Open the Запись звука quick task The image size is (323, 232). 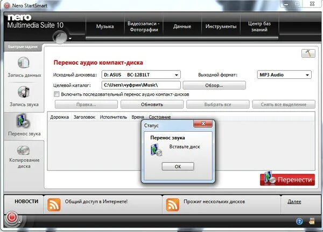click(x=24, y=97)
